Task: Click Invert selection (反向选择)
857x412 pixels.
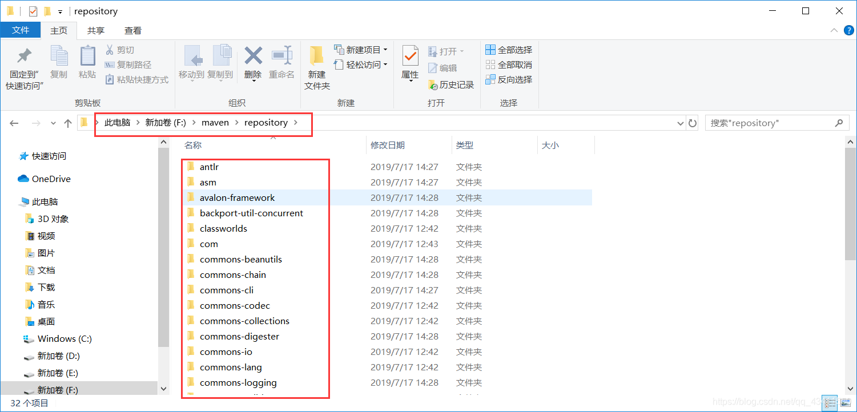Action: (x=509, y=80)
